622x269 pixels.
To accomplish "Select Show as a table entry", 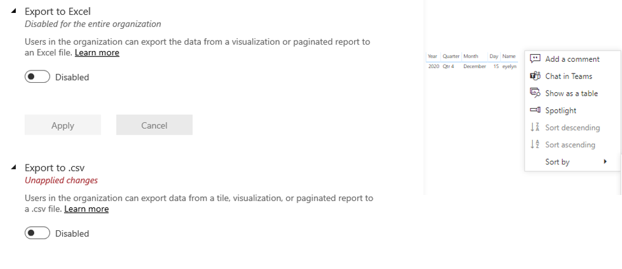I will pos(573,93).
